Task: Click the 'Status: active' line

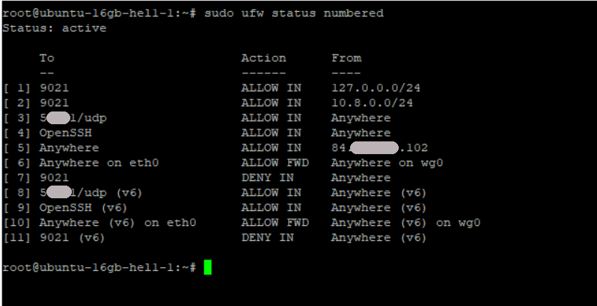Action: pos(54,28)
